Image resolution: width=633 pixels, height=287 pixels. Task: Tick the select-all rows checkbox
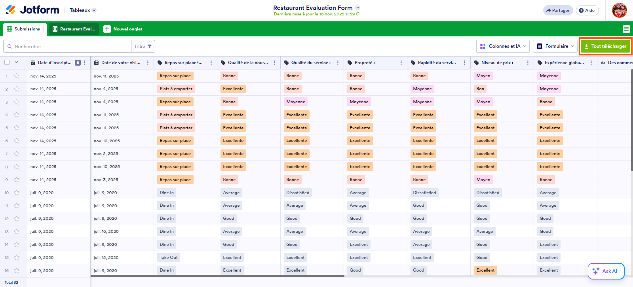(x=7, y=62)
